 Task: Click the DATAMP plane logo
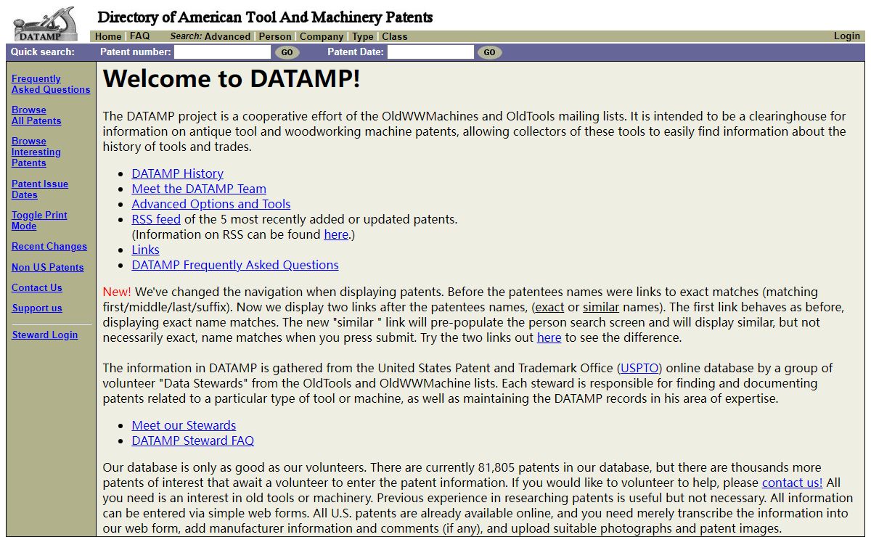pyautogui.click(x=45, y=25)
